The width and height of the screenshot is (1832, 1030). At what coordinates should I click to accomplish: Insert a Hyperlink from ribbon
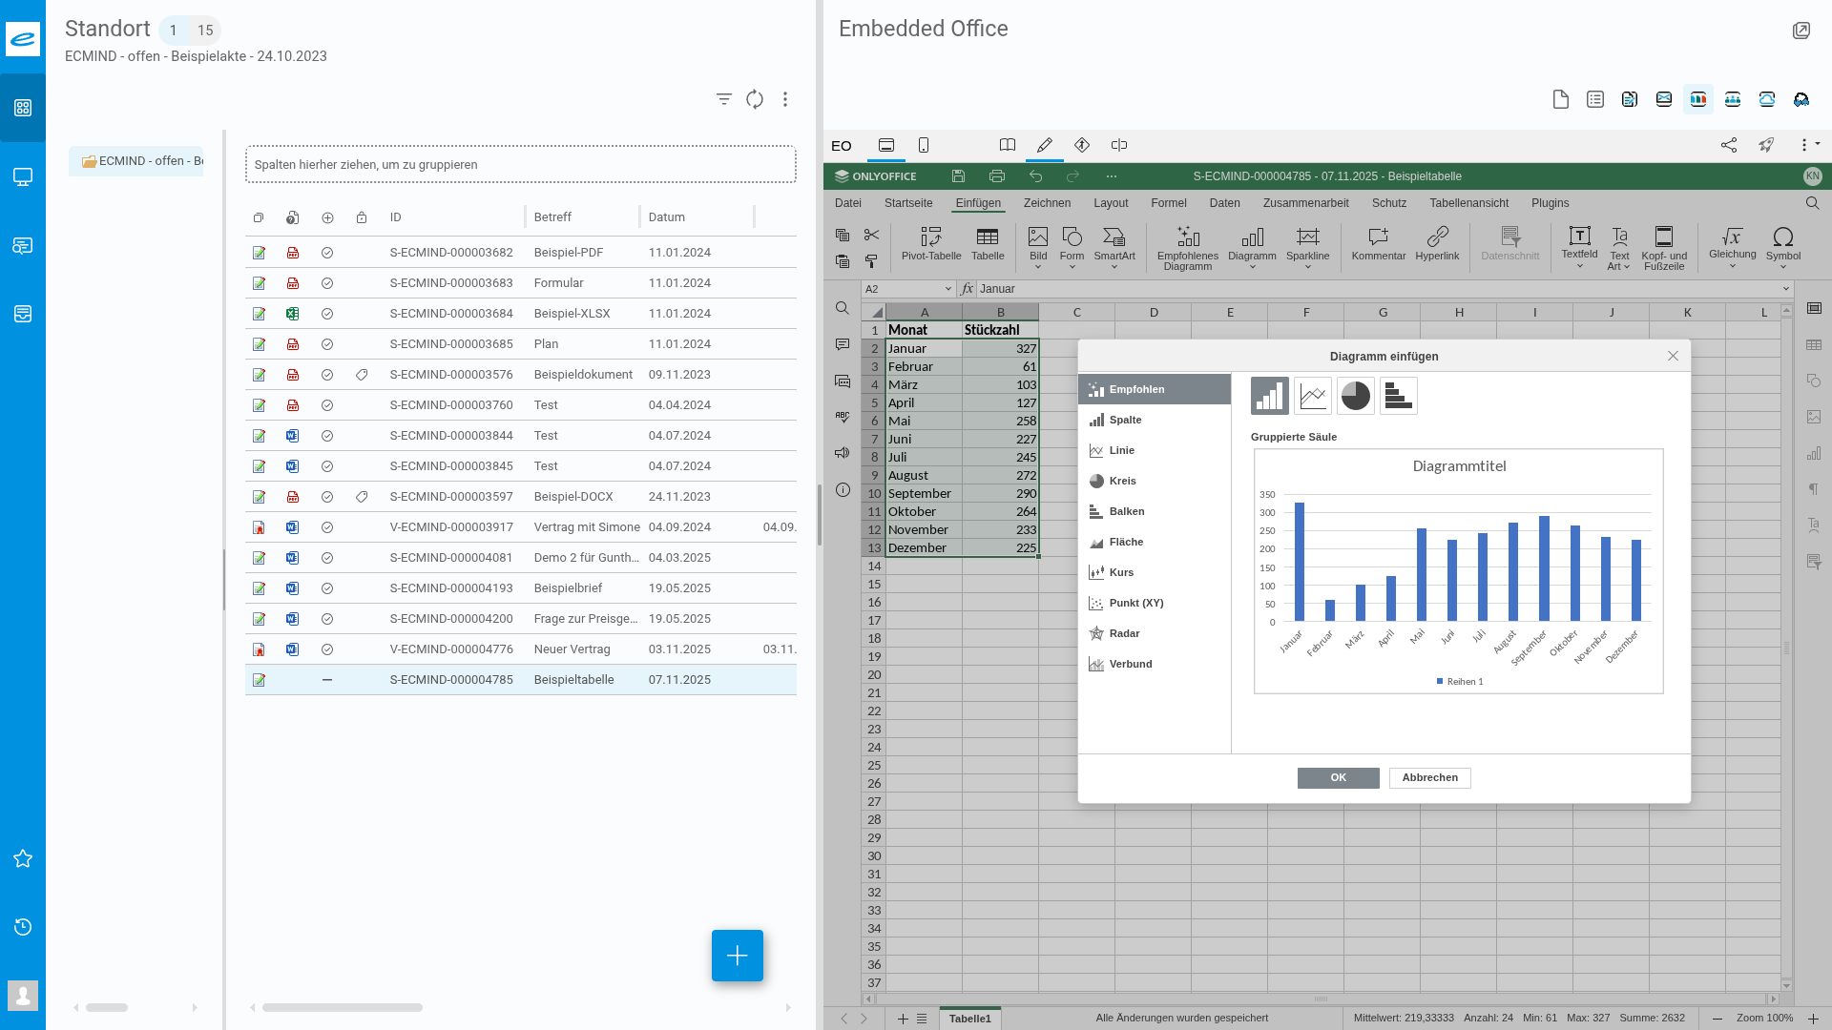[1437, 237]
